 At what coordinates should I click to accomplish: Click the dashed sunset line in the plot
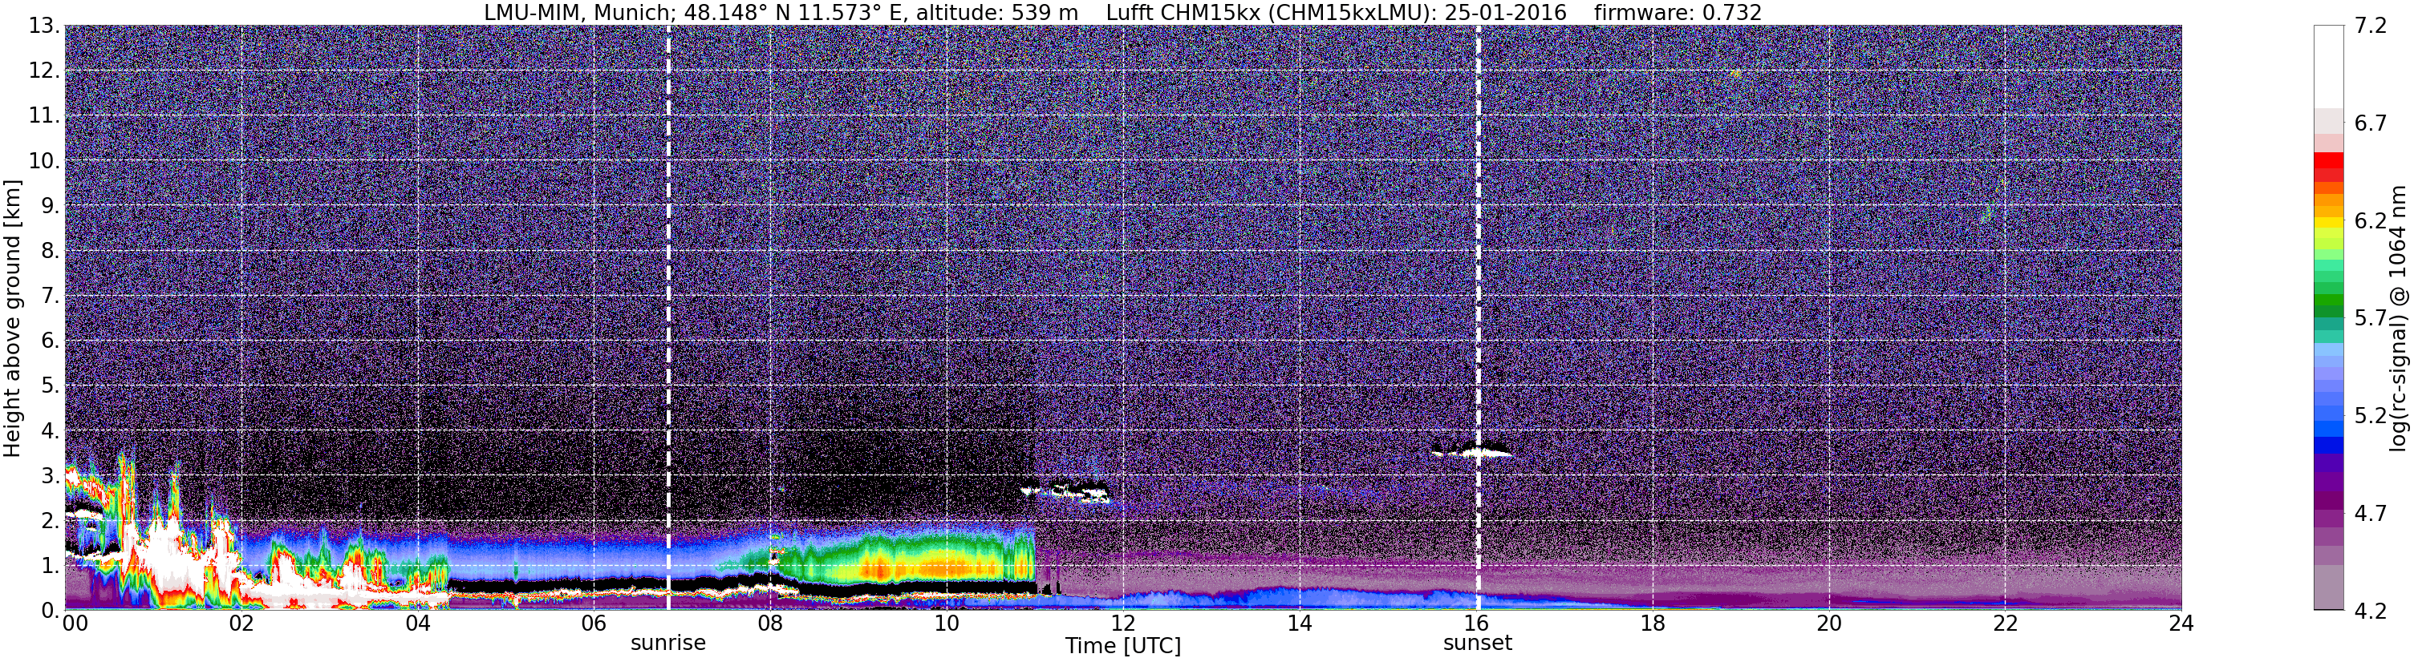coord(1478,318)
